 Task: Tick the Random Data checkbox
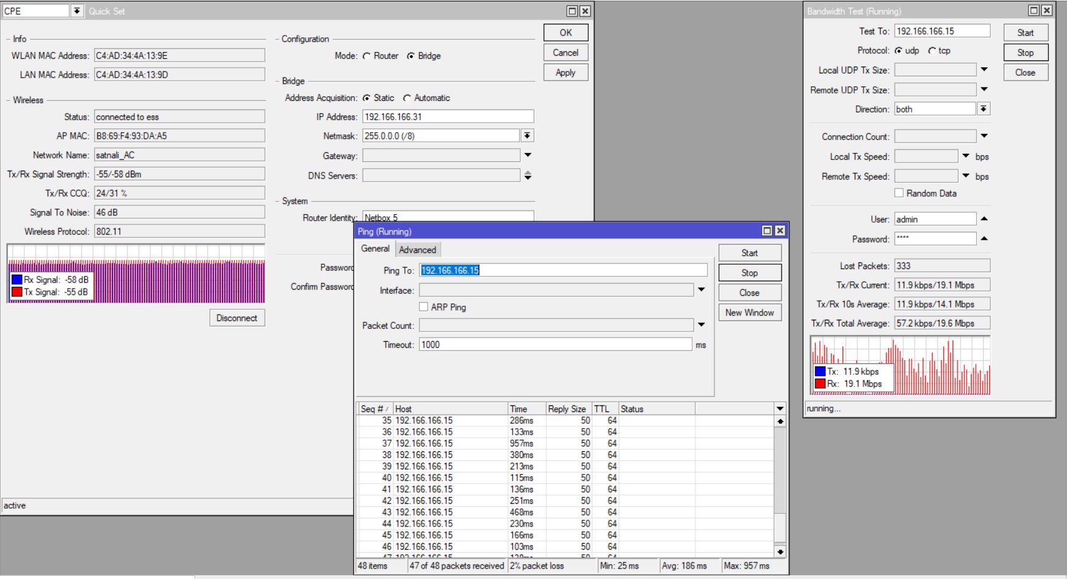[x=899, y=193]
